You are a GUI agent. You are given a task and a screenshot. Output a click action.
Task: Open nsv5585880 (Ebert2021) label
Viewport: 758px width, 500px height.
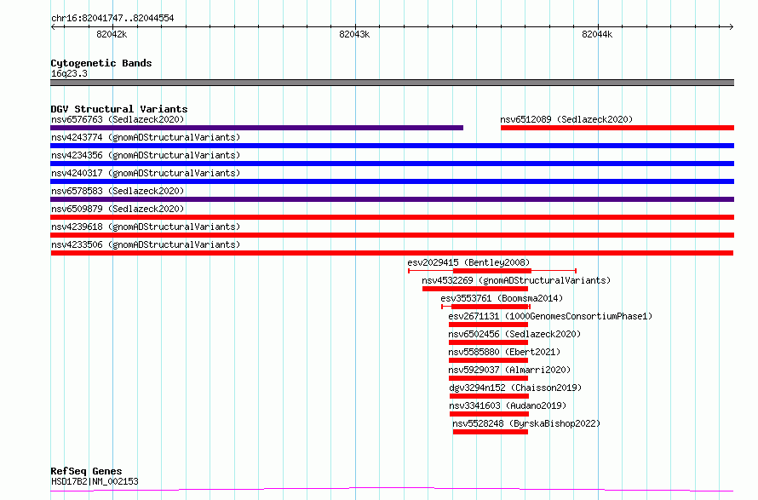(x=504, y=352)
